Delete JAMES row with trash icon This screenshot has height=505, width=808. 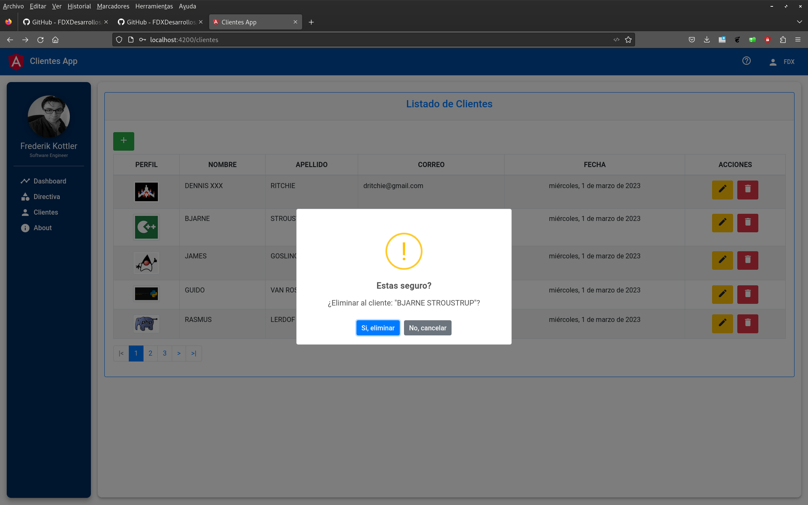747,260
